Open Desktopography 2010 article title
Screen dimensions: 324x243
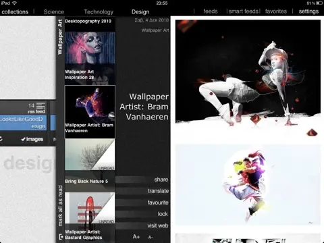(x=88, y=21)
